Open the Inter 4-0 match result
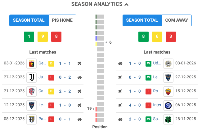Viewport: 202px width, 131px height. [x=134, y=105]
